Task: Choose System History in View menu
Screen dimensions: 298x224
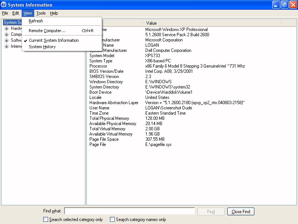Action: click(x=62, y=47)
